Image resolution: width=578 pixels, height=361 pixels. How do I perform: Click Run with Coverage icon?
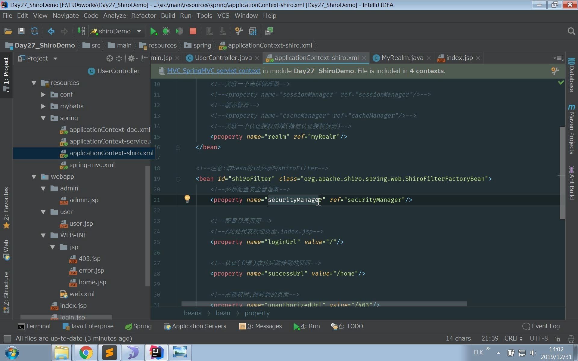pos(180,31)
